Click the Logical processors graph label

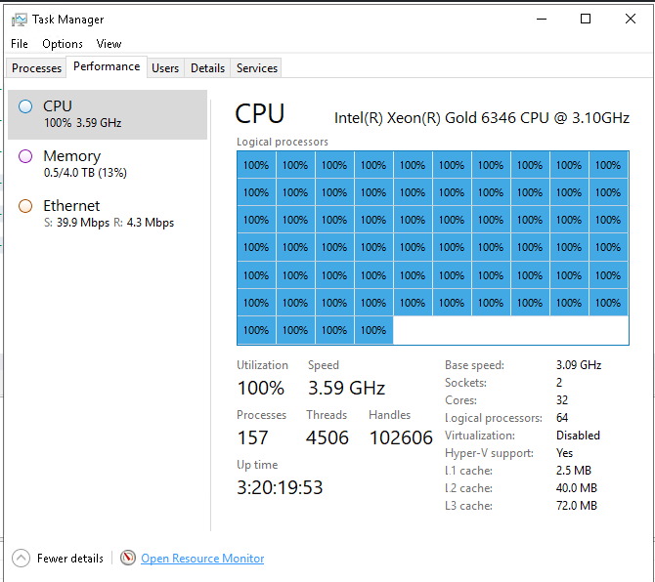click(283, 142)
